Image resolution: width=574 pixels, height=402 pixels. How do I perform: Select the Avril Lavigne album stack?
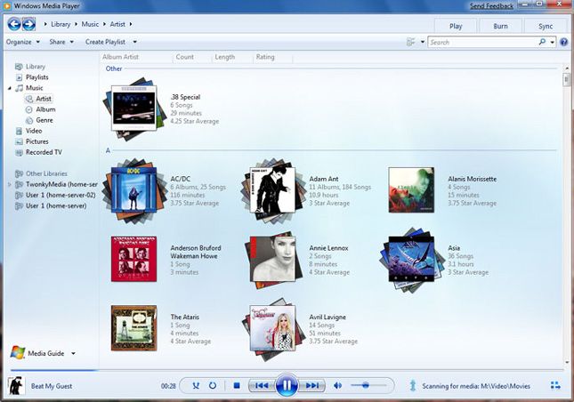[x=273, y=329]
